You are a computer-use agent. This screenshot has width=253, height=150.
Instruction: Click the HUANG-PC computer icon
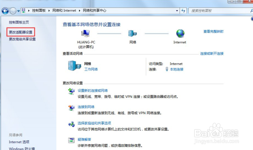click(85, 34)
